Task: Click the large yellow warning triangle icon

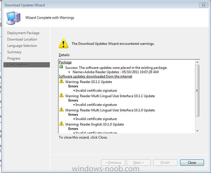Action: (x=63, y=43)
